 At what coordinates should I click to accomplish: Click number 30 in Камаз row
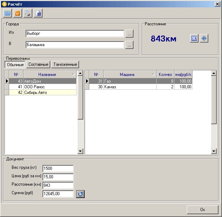click(96, 87)
